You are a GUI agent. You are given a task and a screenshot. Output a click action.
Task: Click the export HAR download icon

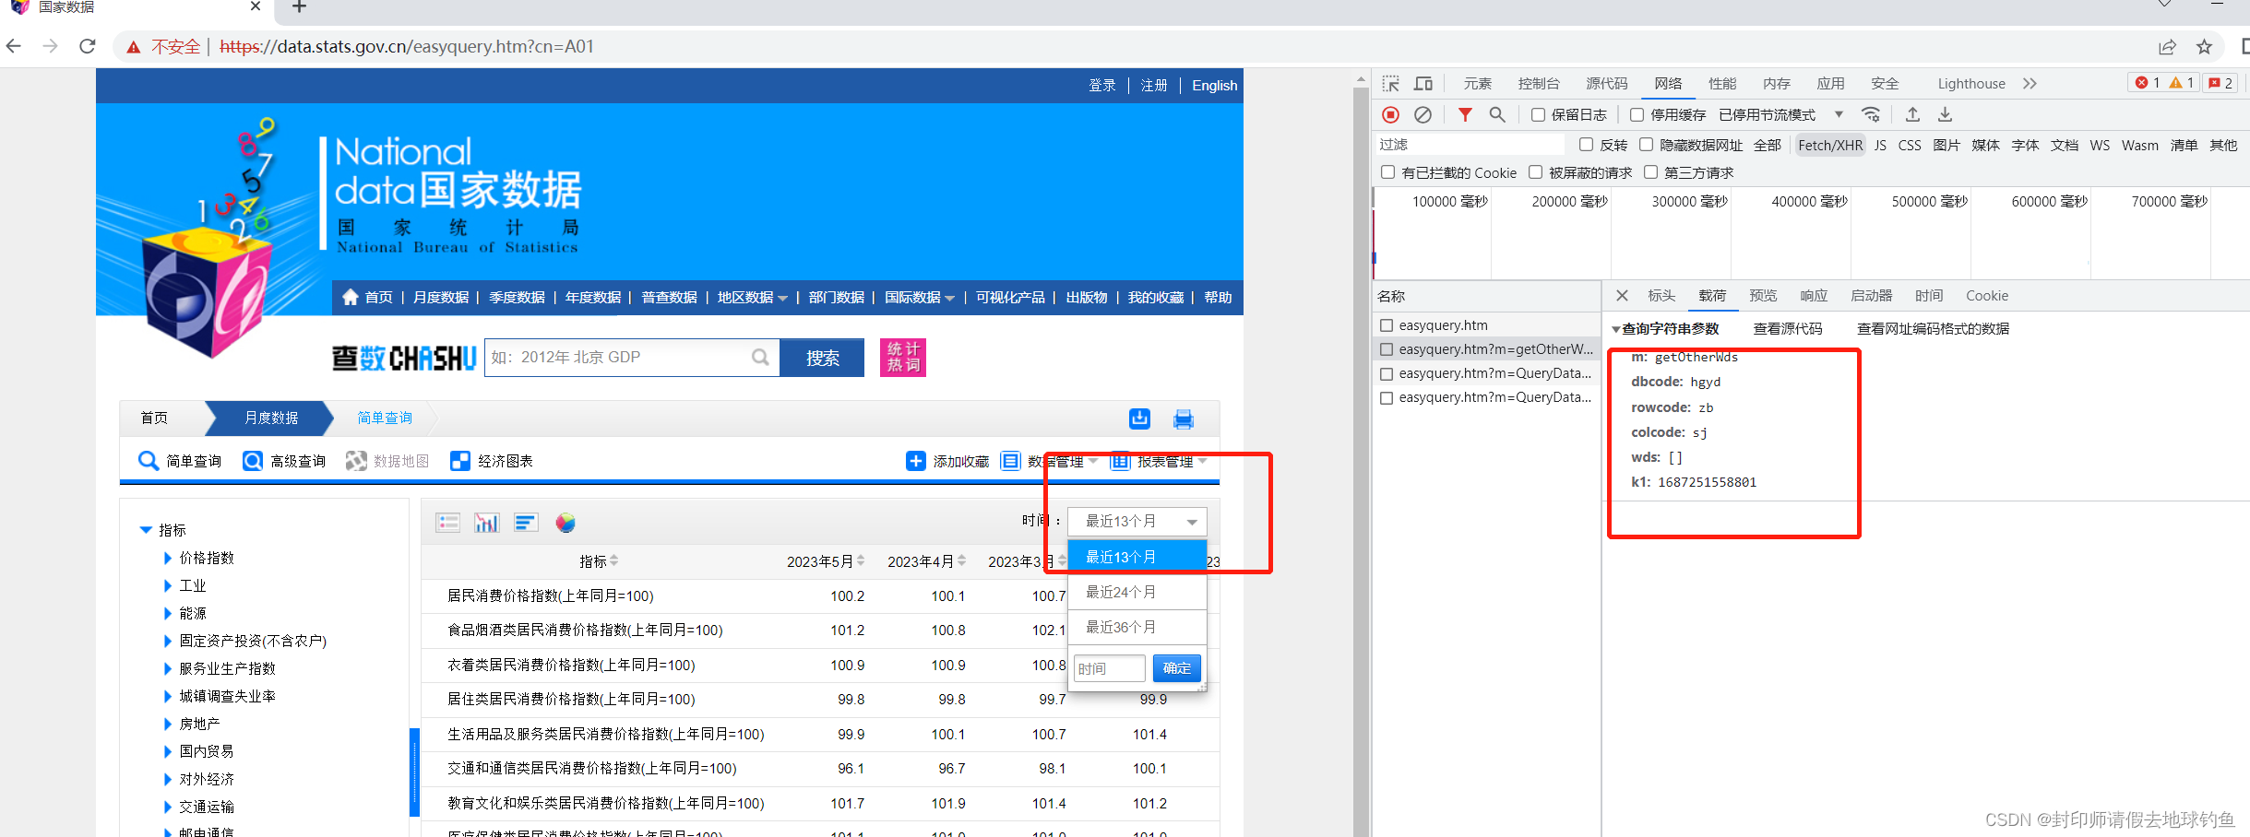tap(1945, 114)
